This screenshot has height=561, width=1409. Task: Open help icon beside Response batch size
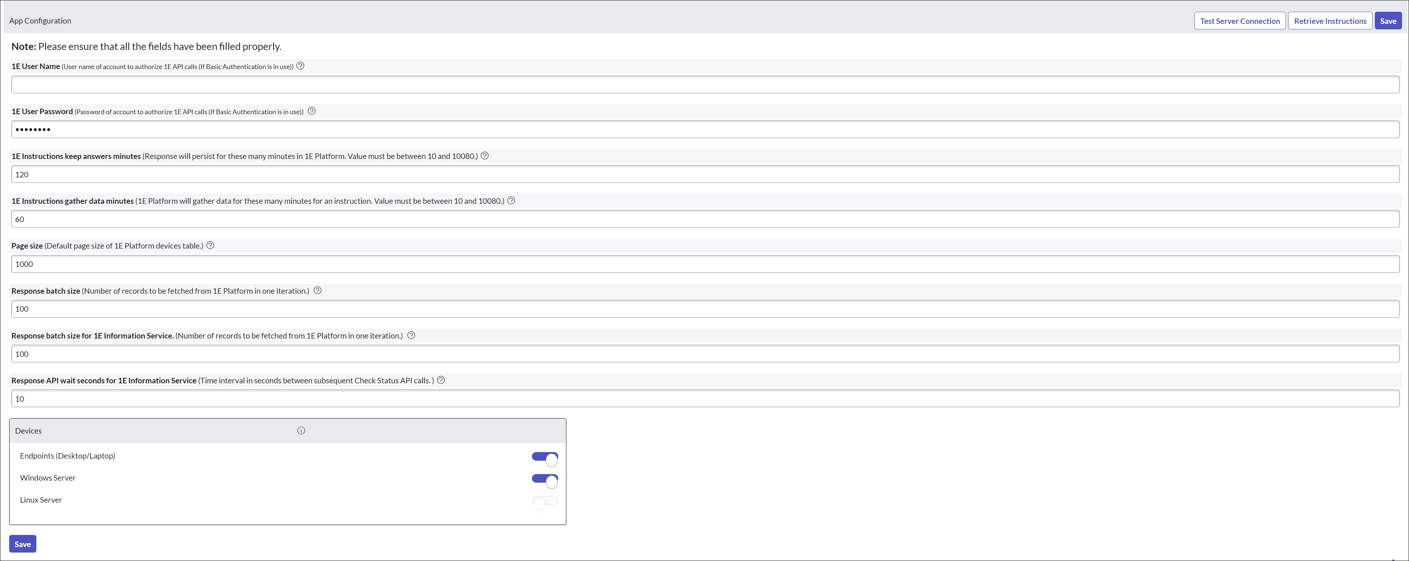[x=318, y=290]
